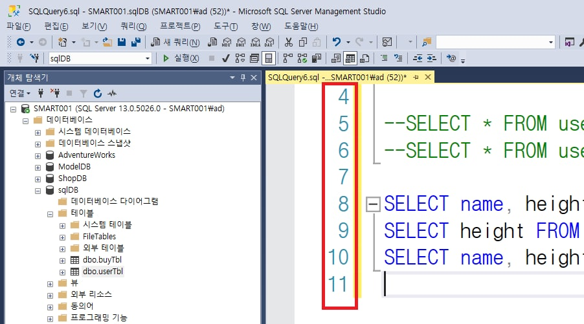Click the Query Options icon
The height and width of the screenshot is (324, 584).
coord(254,58)
